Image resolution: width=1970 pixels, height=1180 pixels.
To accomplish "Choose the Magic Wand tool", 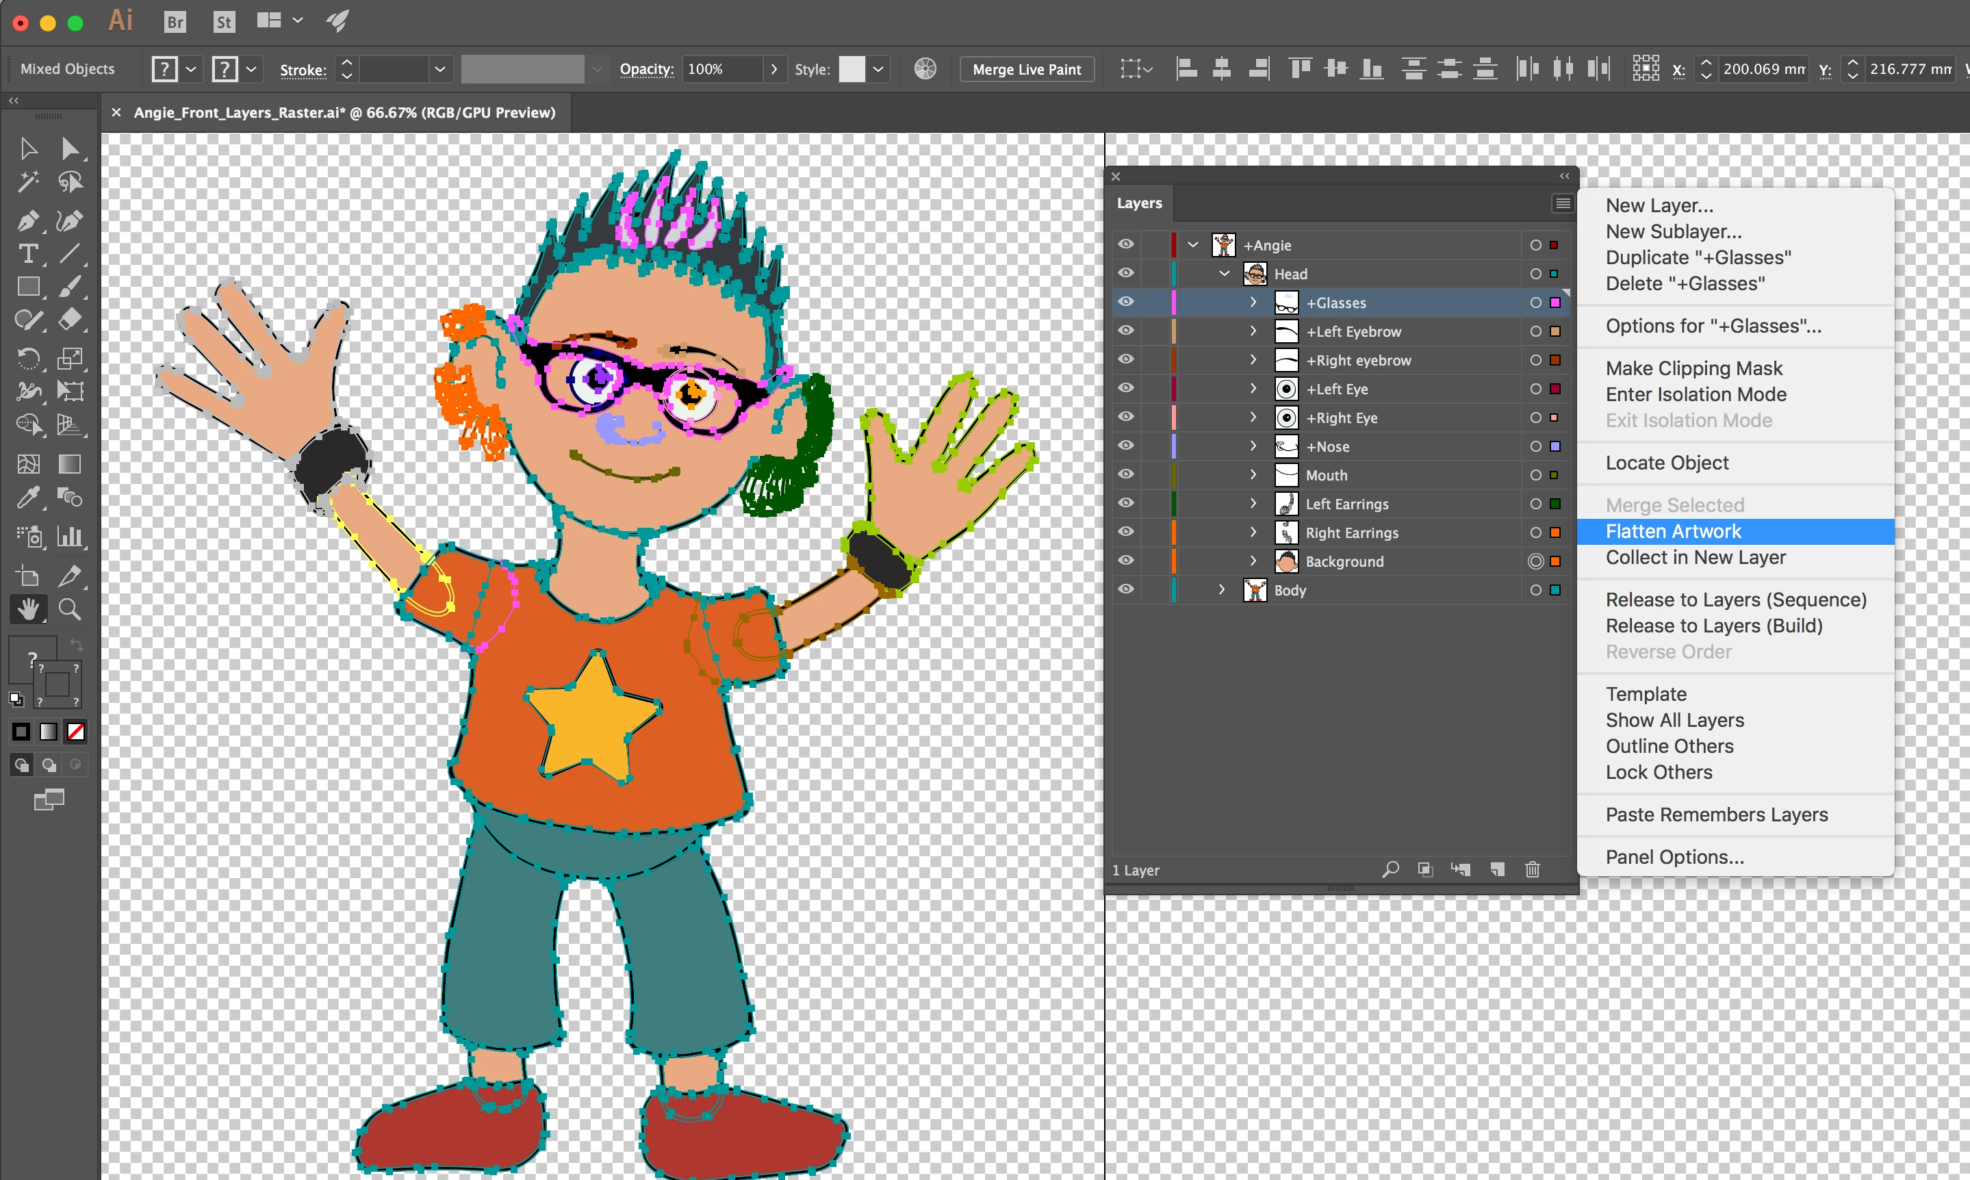I will tap(28, 182).
